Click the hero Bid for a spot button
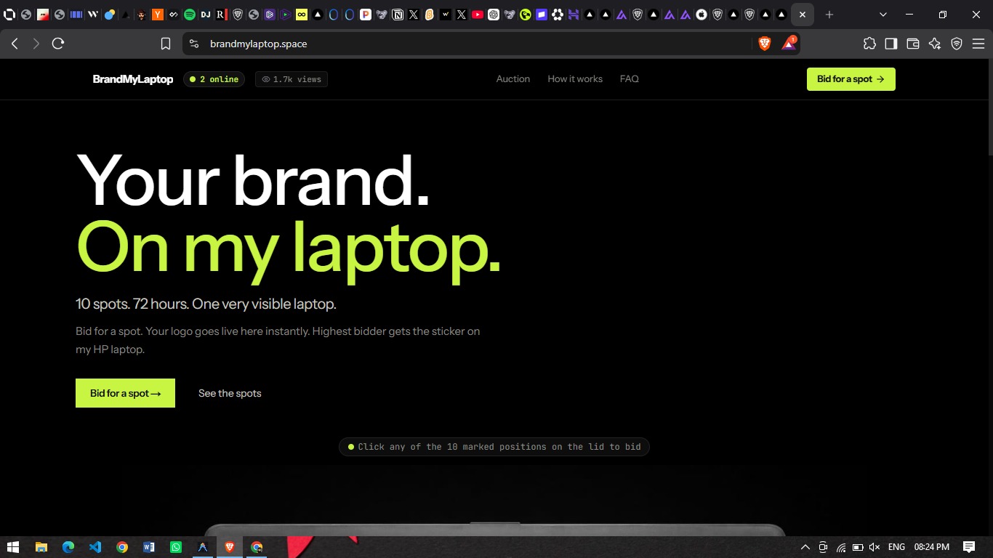This screenshot has width=993, height=558. (125, 393)
